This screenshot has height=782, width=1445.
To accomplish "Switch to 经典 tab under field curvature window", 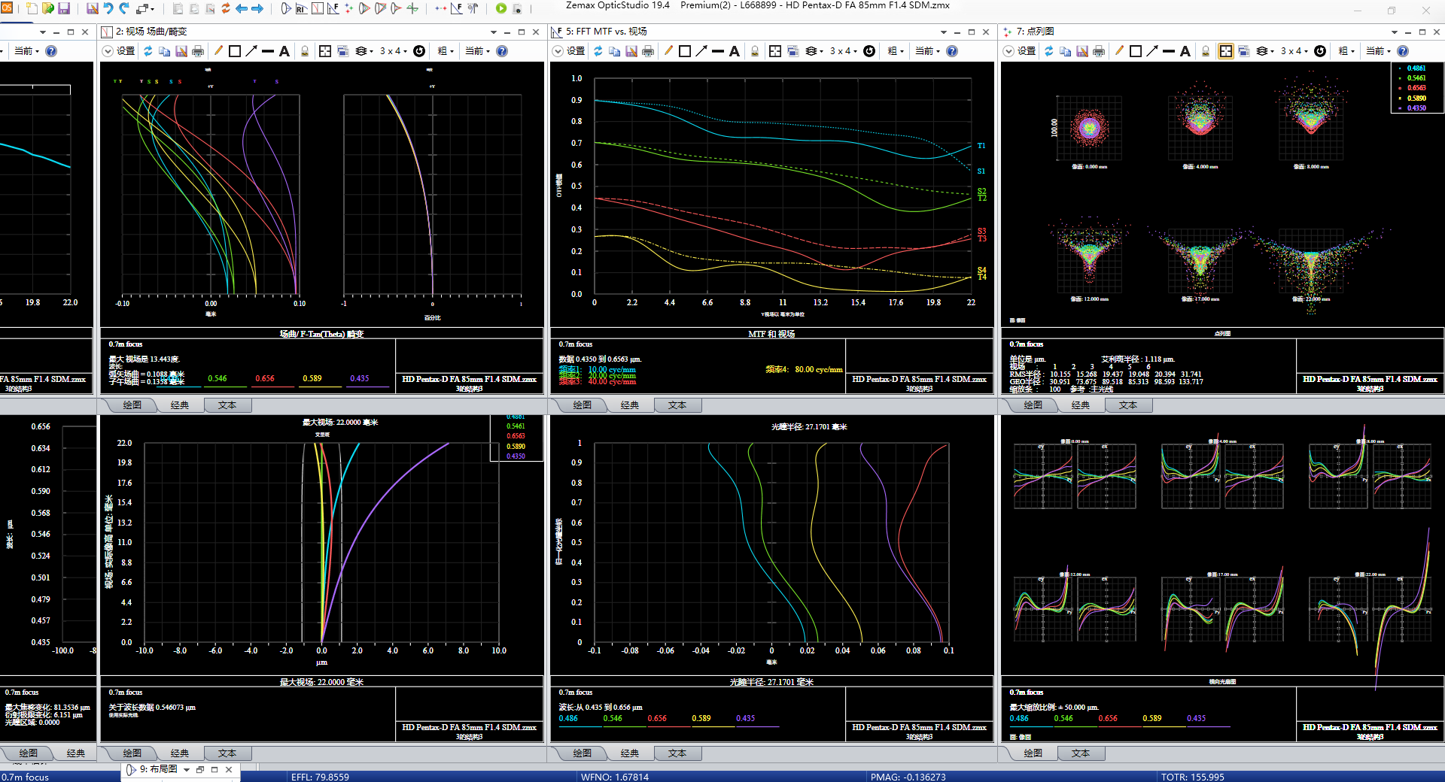I will coord(180,405).
